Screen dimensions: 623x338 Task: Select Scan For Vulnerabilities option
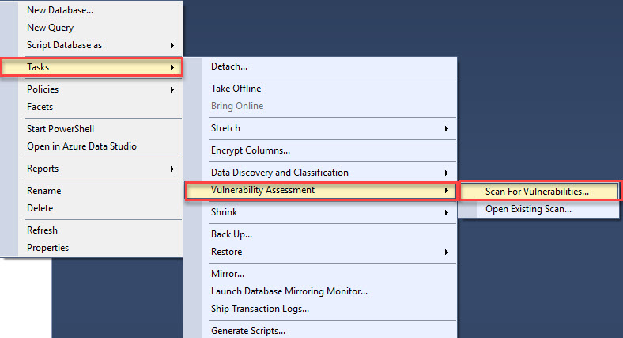[x=538, y=192]
